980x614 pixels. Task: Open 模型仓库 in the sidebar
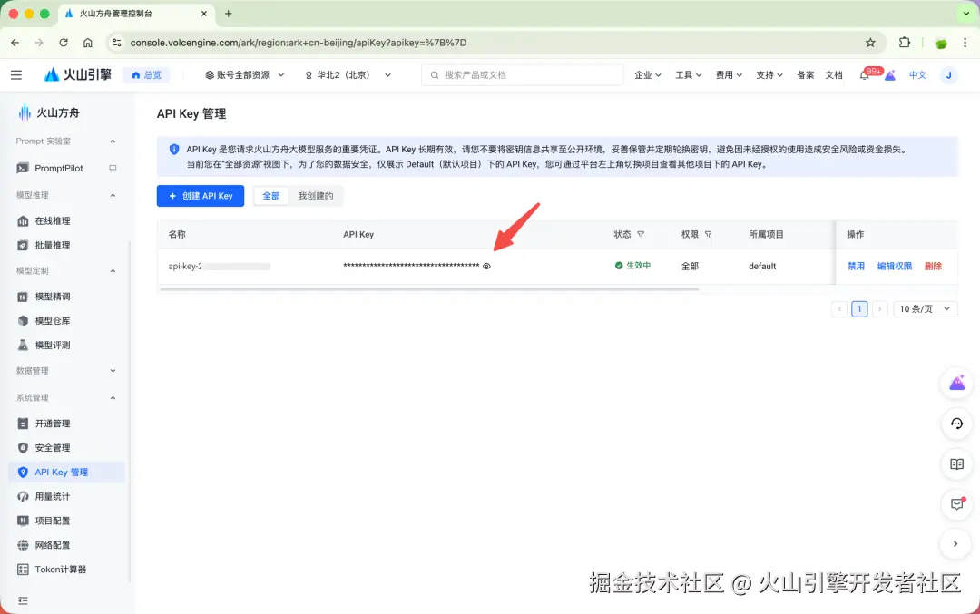click(x=53, y=321)
